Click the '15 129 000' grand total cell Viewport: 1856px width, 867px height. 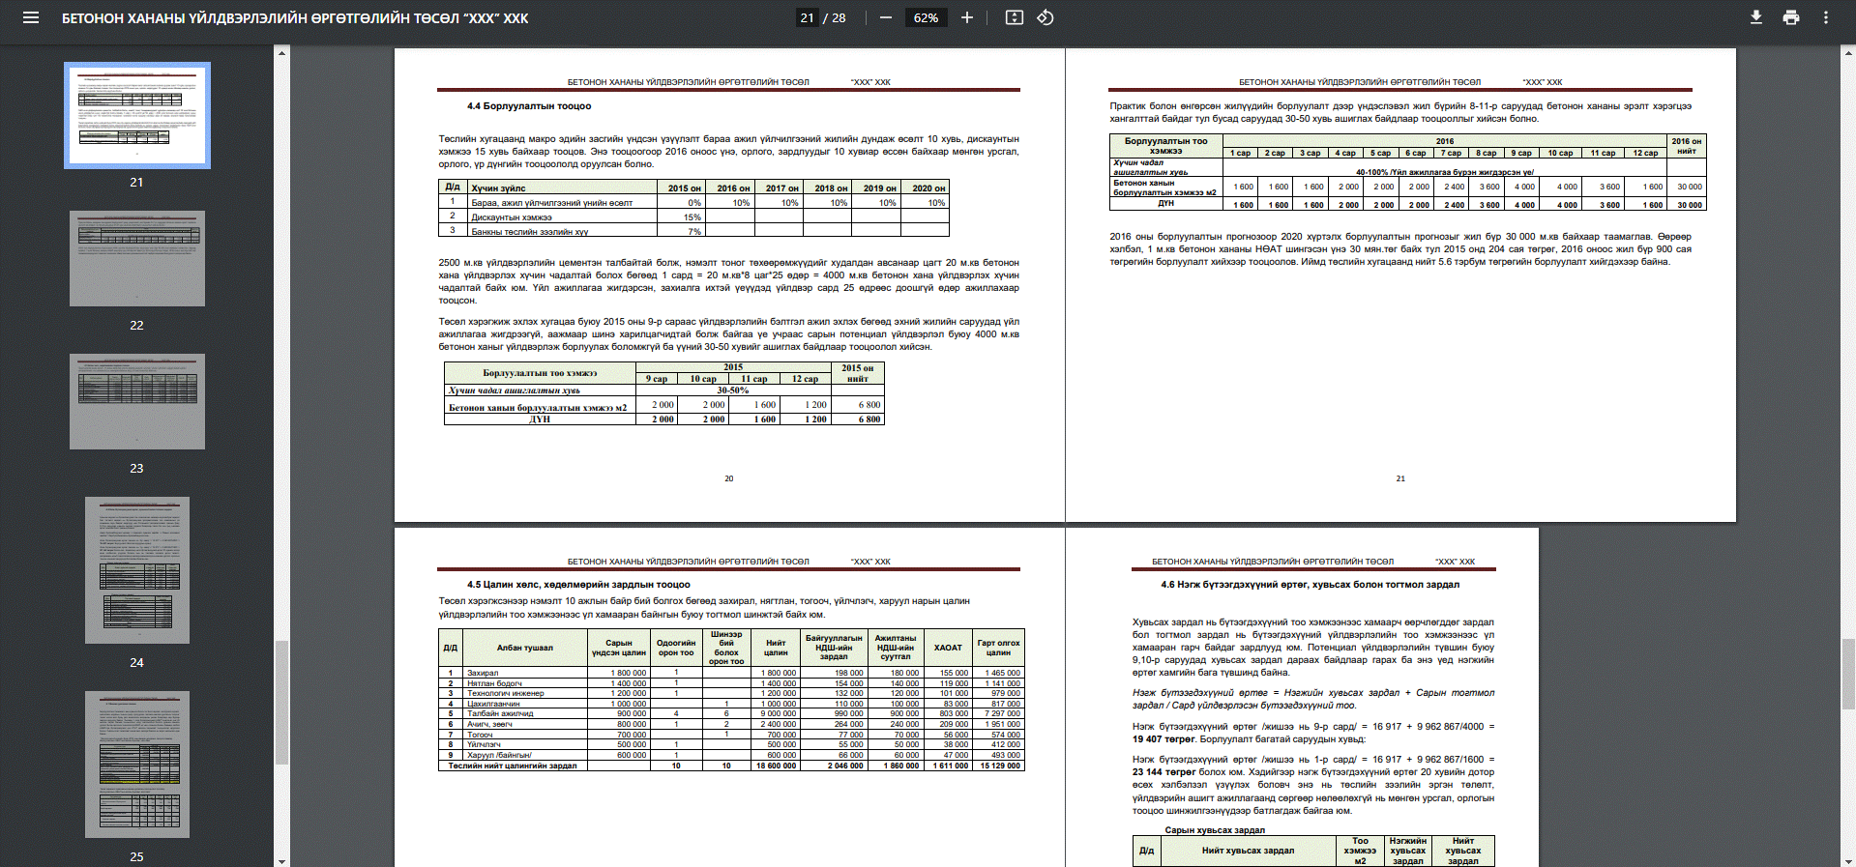(999, 766)
